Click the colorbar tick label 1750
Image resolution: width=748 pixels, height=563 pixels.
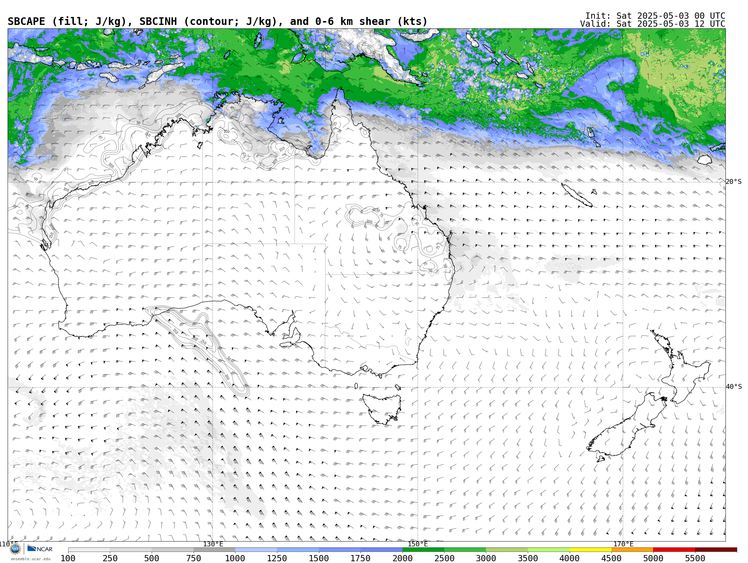click(x=360, y=558)
